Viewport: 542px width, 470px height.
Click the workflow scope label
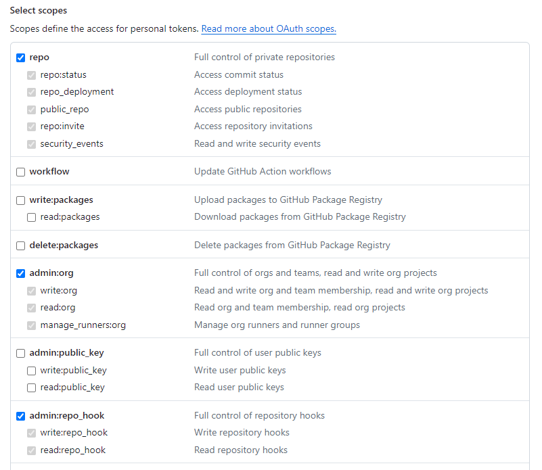(49, 171)
